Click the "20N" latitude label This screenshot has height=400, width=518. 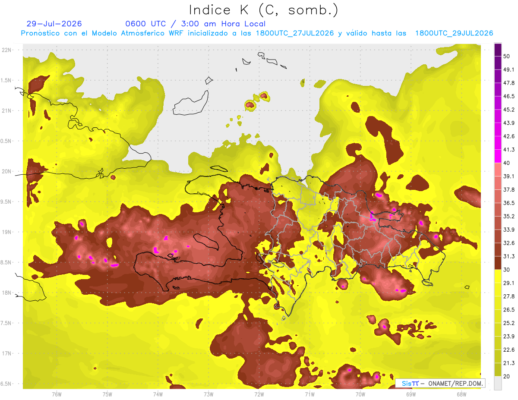[7, 171]
